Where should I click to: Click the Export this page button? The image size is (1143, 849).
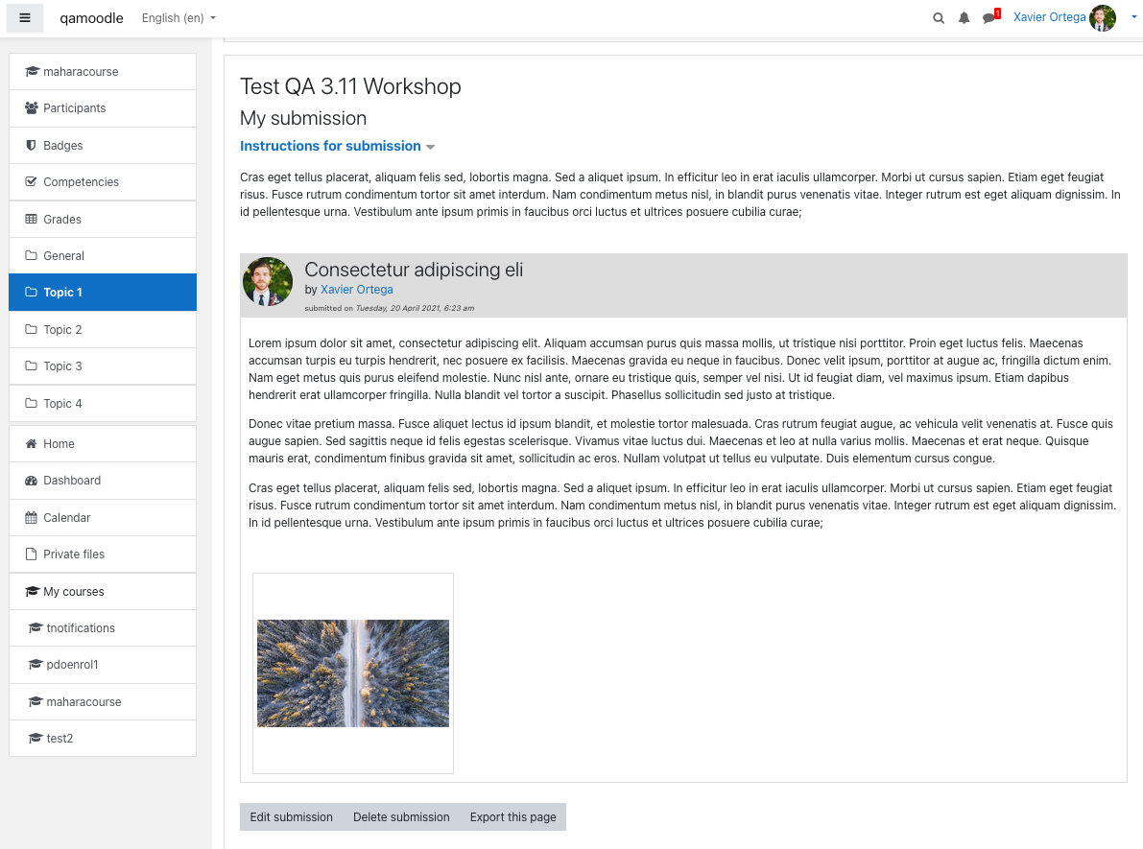[512, 817]
